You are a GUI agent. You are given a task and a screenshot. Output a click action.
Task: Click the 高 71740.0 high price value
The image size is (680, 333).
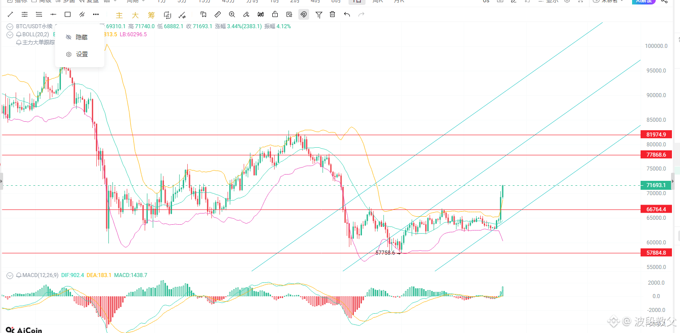pos(142,26)
